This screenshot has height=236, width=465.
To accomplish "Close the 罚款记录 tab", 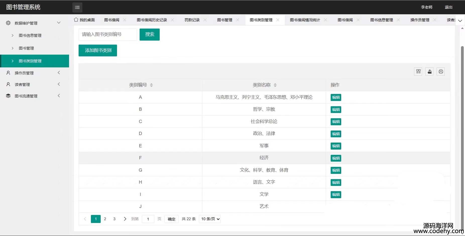I will click(x=205, y=20).
